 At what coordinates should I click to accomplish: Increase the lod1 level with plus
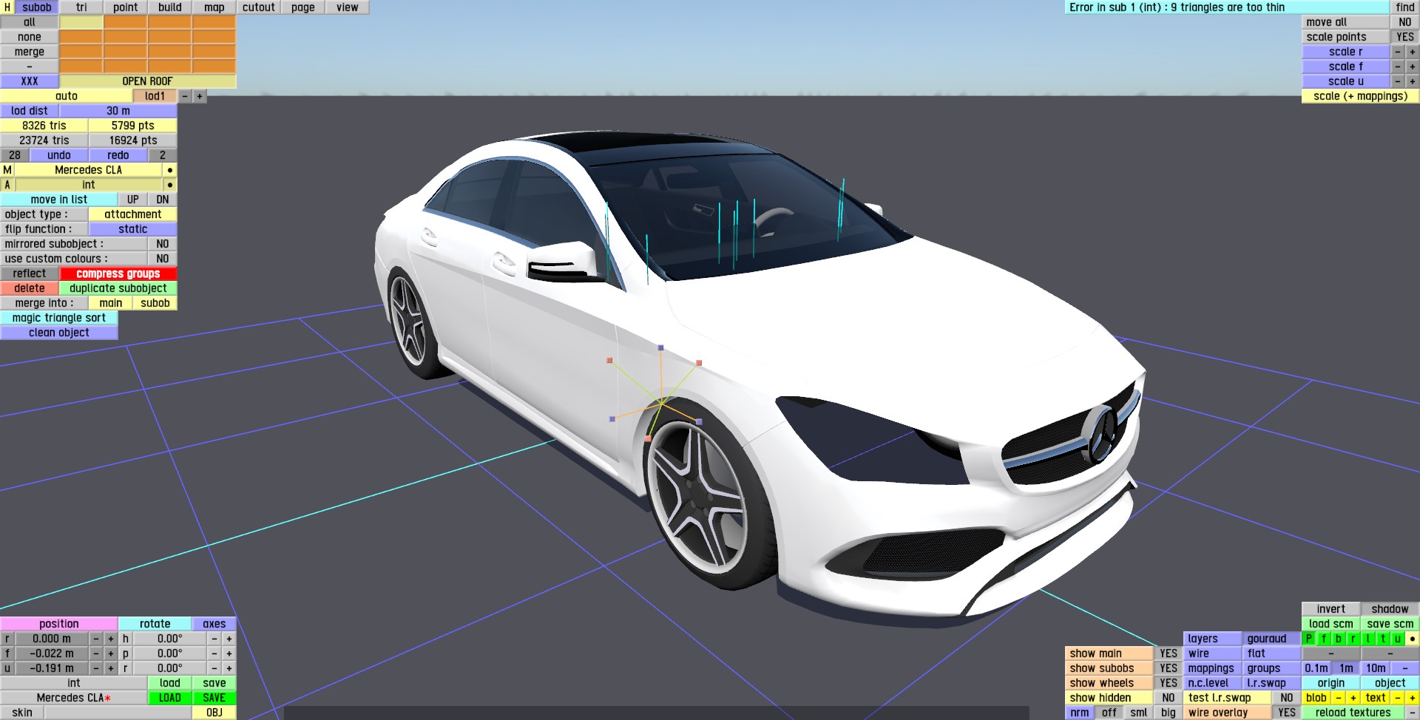[x=200, y=96]
